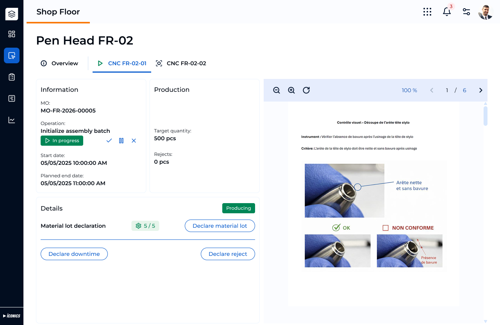500x325 pixels.
Task: Click the Rejects 0 pcs value
Action: click(x=162, y=162)
